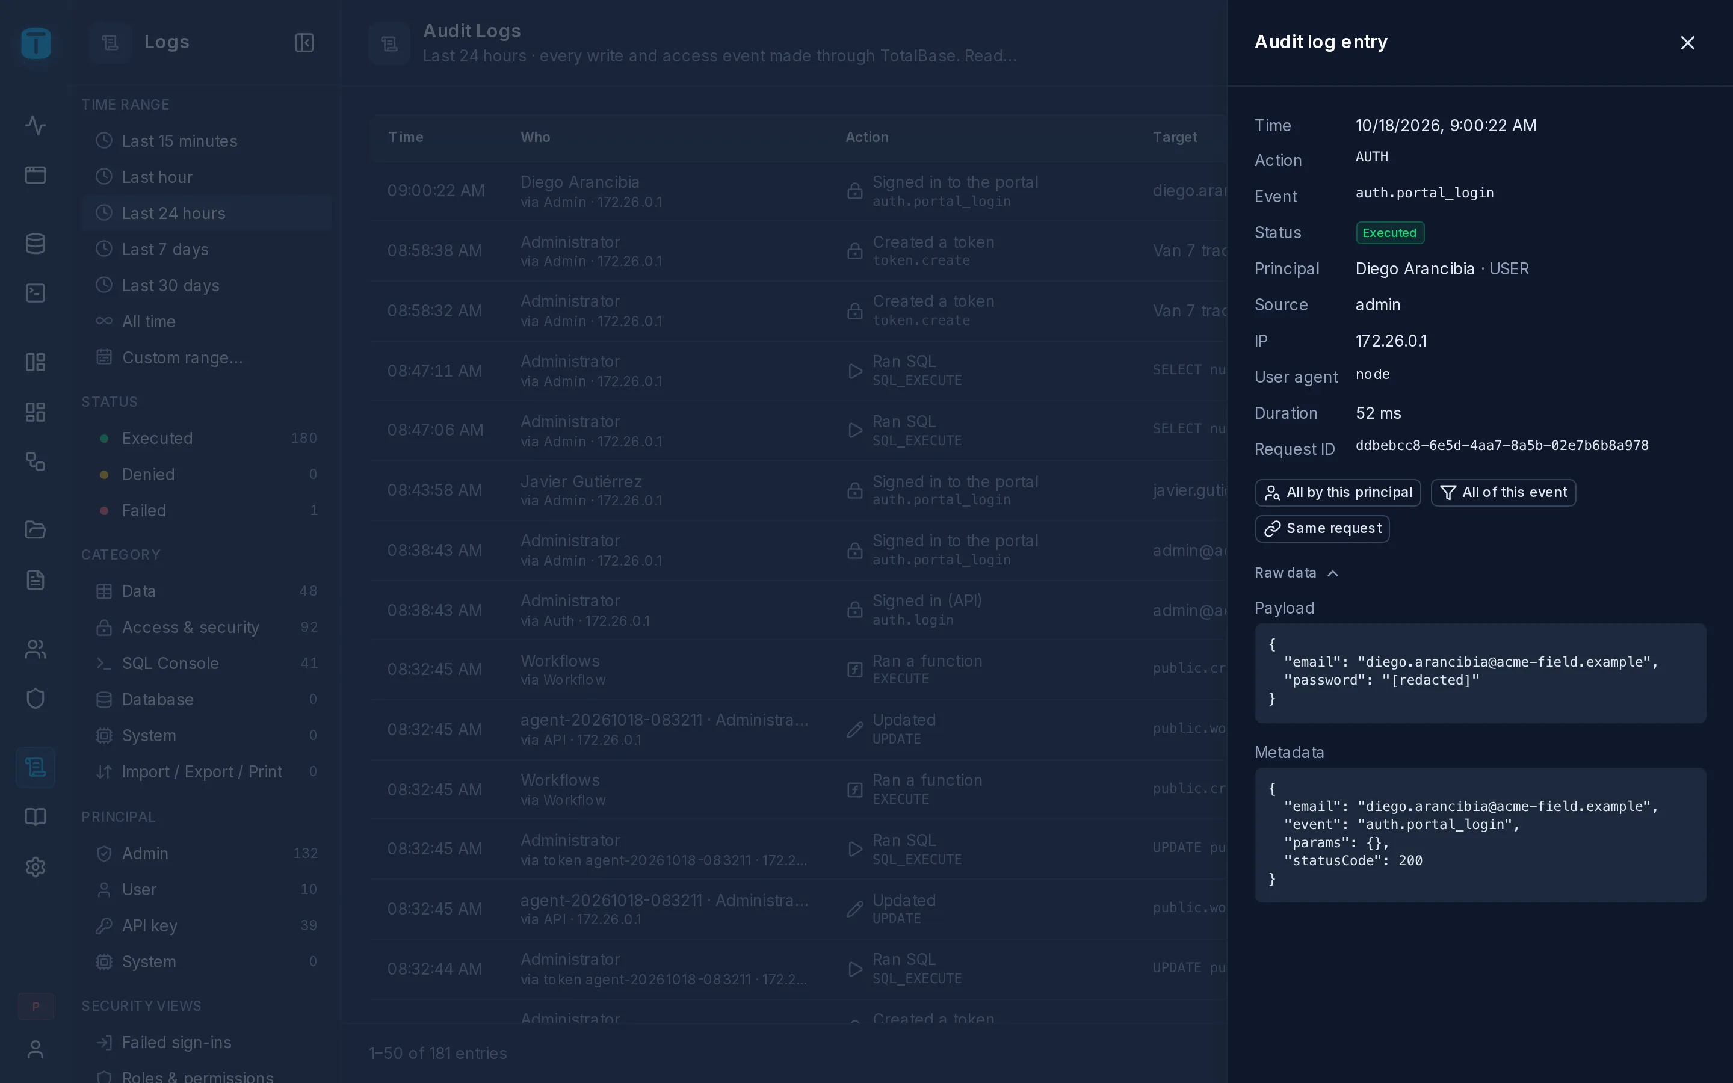The image size is (1733, 1083).
Task: Click the Same request button
Action: pyautogui.click(x=1322, y=529)
